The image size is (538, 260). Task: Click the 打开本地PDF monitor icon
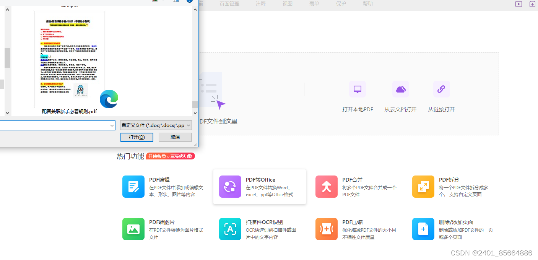point(358,89)
